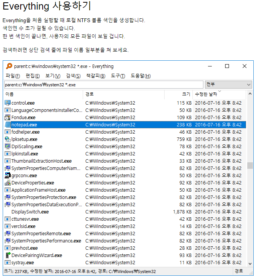
Task: Click the ApplicationFrameHost.exe file icon
Action: click(8, 190)
